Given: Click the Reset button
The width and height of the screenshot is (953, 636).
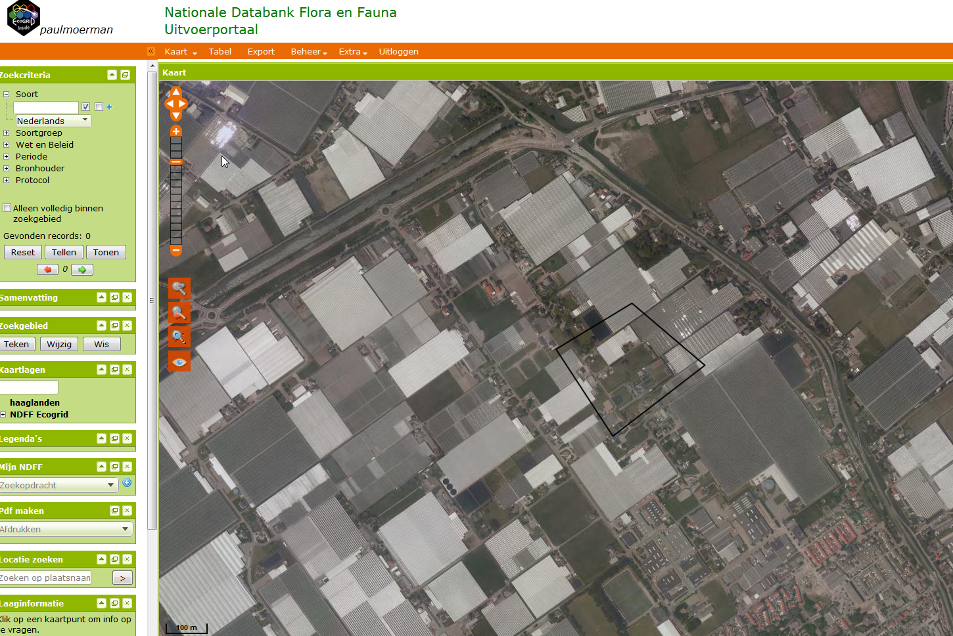Looking at the screenshot, I should click(23, 252).
